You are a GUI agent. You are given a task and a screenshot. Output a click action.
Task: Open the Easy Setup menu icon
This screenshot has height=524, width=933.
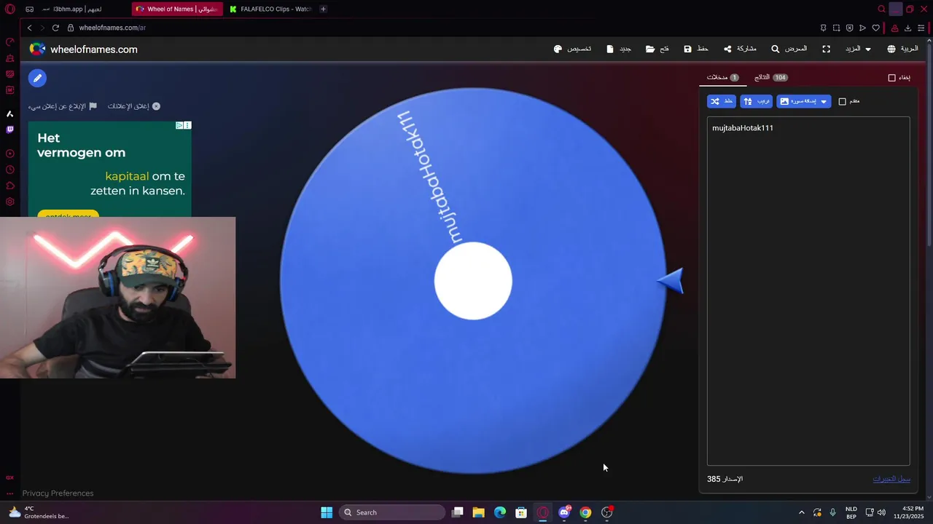[x=921, y=28]
